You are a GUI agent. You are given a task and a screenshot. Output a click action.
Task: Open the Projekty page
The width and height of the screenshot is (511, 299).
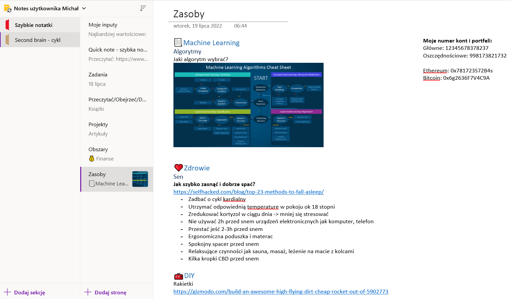[x=117, y=129]
